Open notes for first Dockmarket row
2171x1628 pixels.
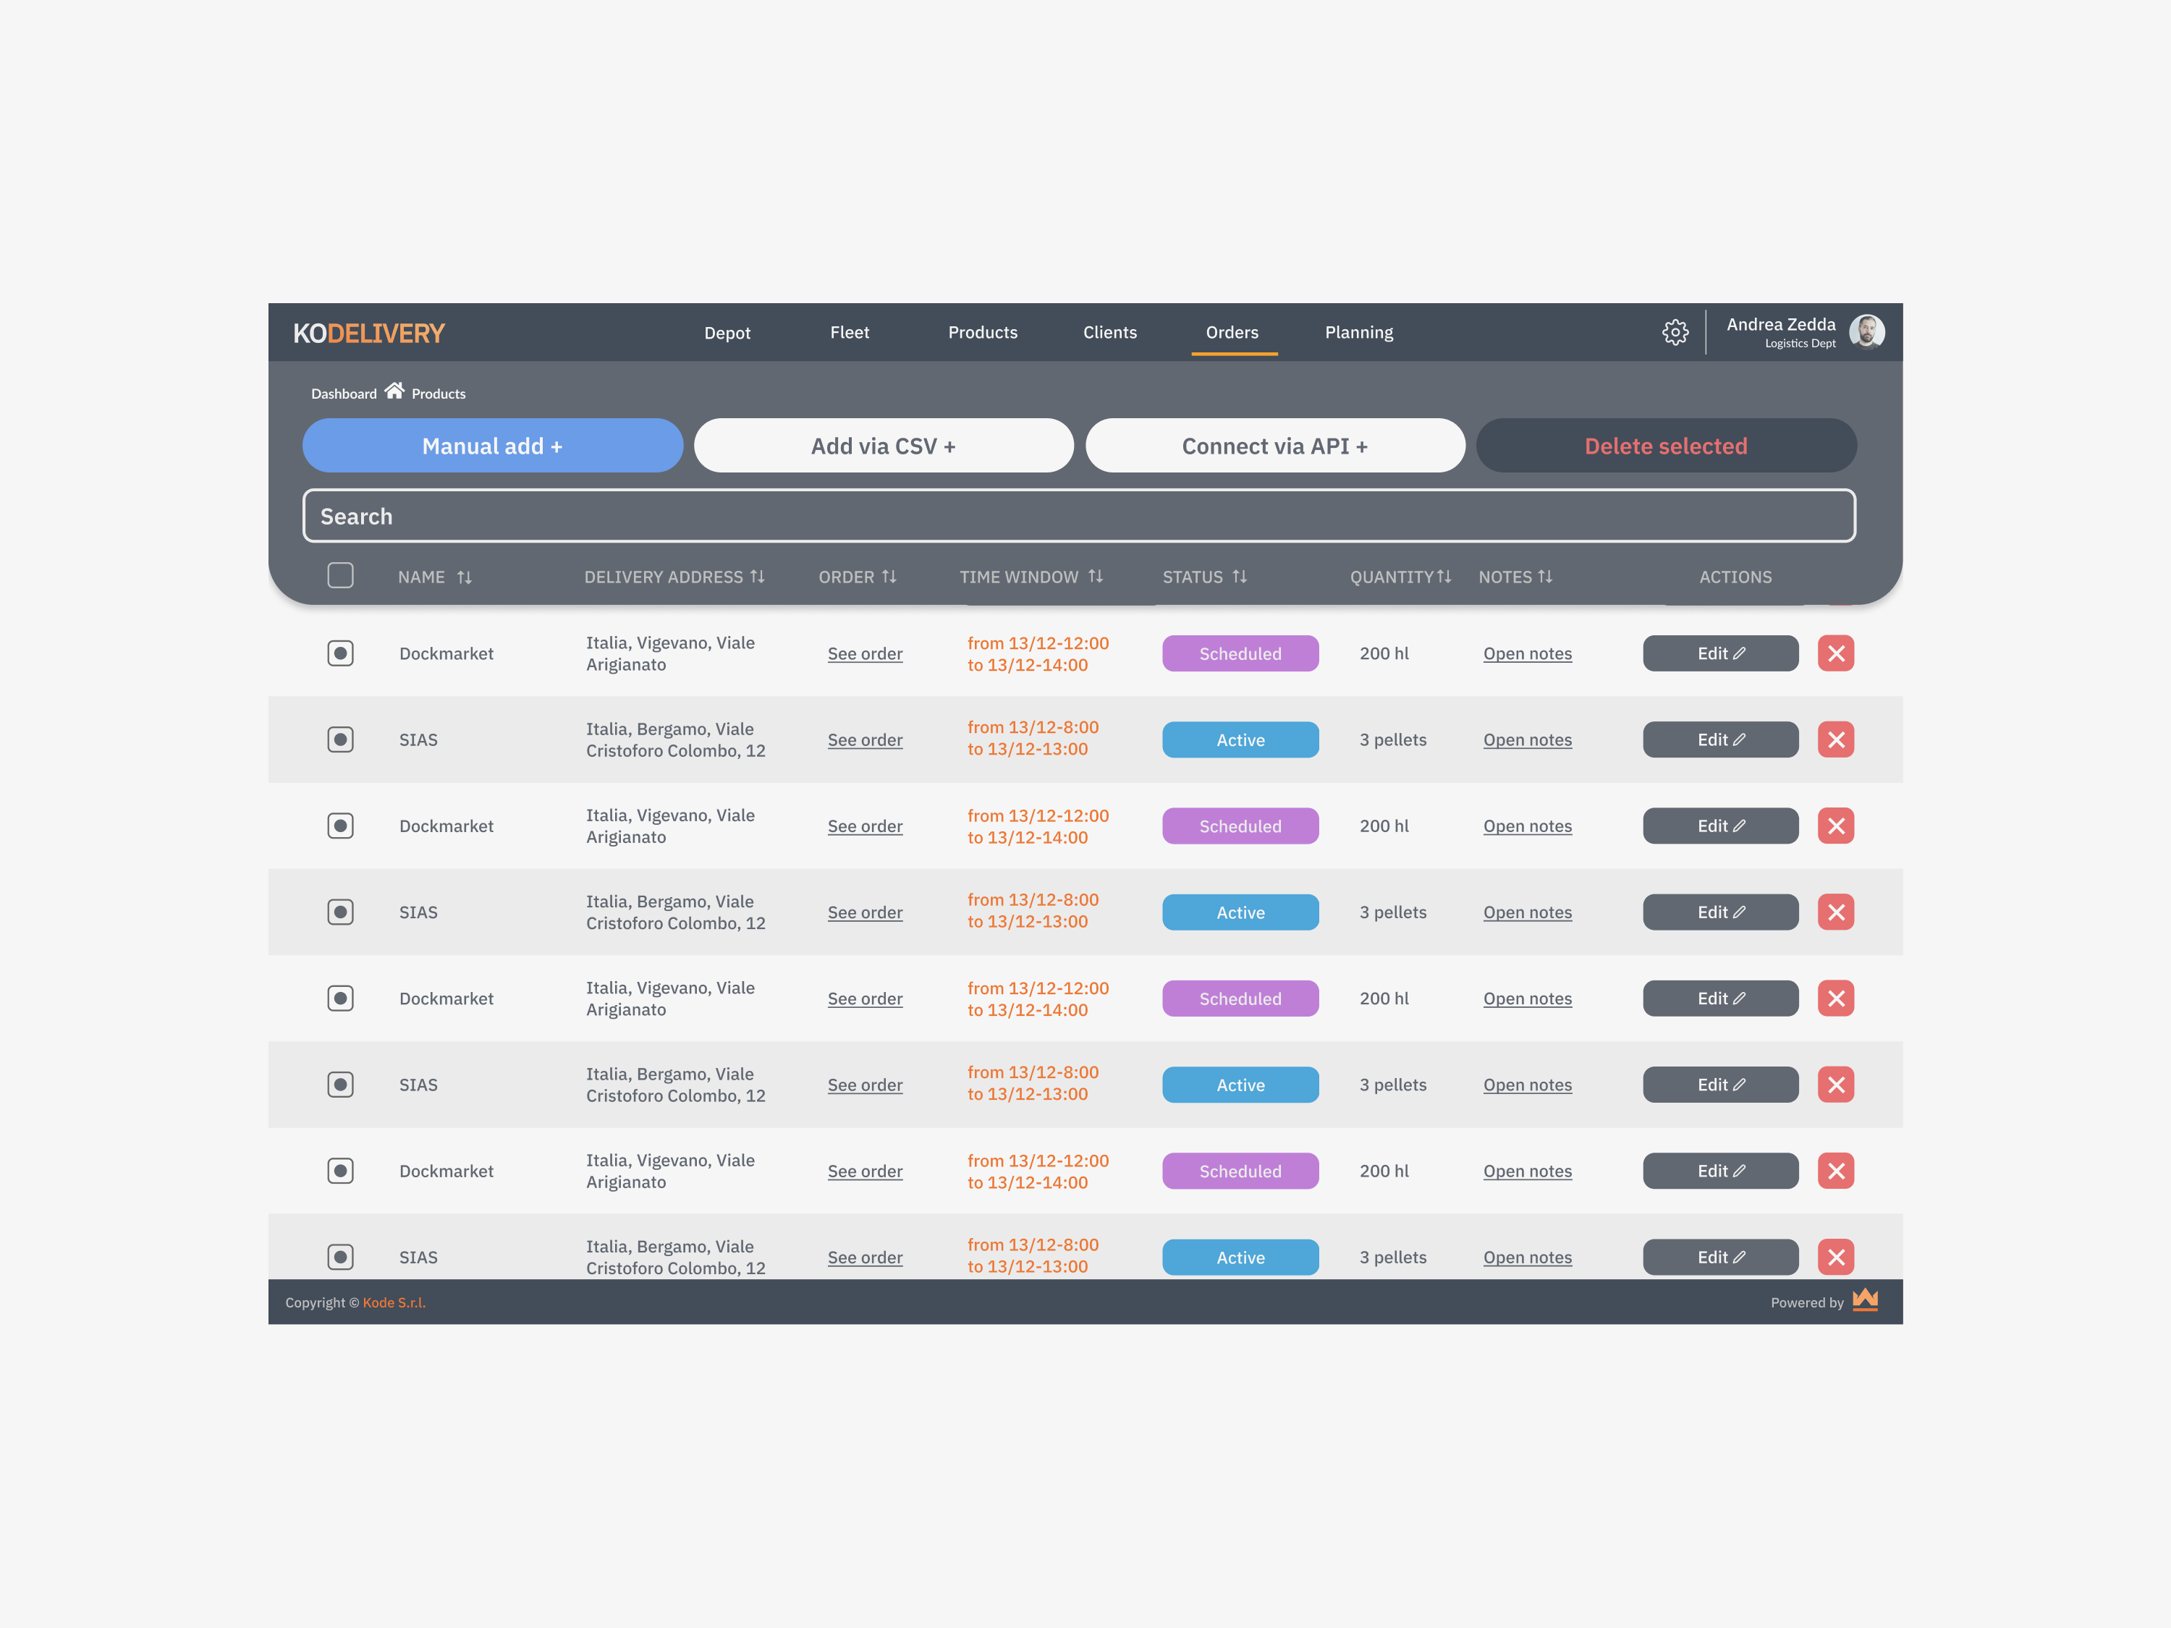(x=1527, y=653)
